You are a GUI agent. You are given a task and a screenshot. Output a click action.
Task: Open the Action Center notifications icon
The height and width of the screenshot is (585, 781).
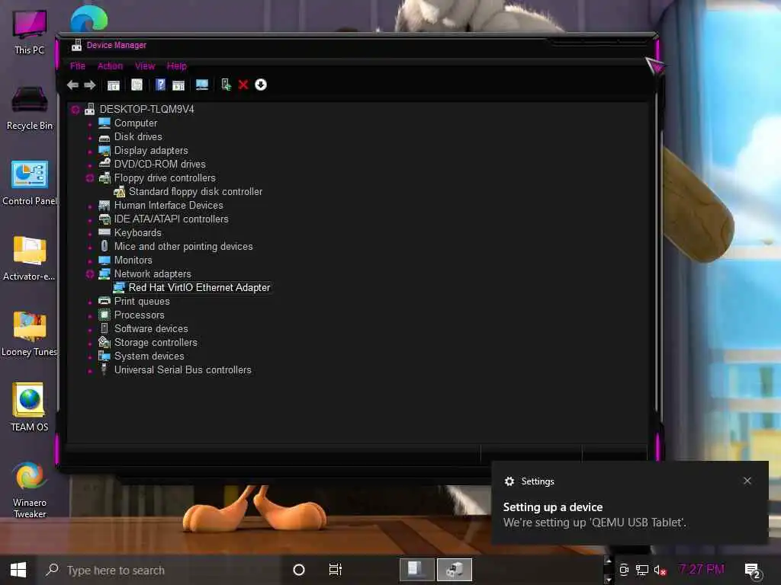click(x=752, y=571)
